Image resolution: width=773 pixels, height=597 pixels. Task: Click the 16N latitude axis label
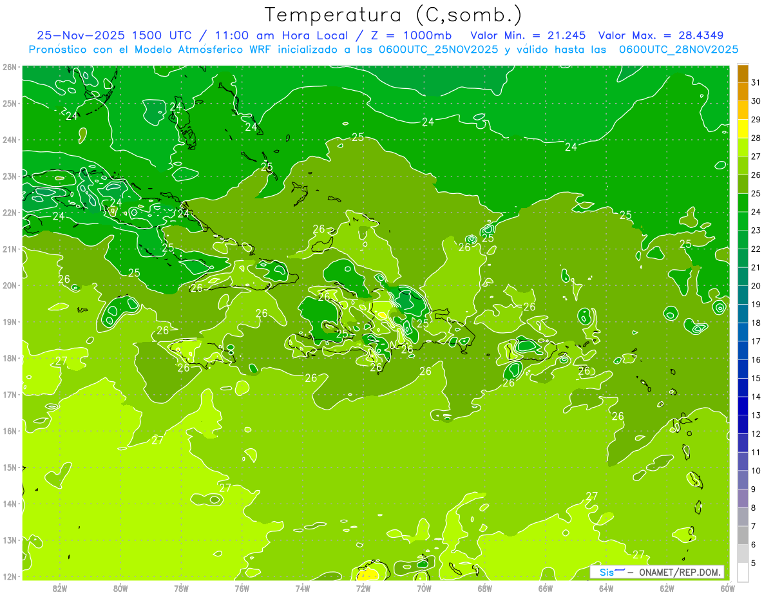coord(10,431)
